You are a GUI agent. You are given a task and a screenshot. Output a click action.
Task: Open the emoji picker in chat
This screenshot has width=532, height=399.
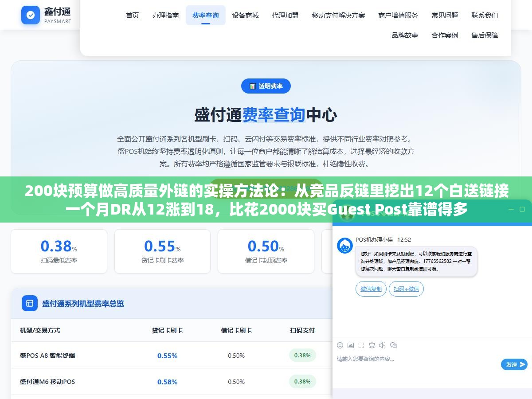tap(340, 345)
